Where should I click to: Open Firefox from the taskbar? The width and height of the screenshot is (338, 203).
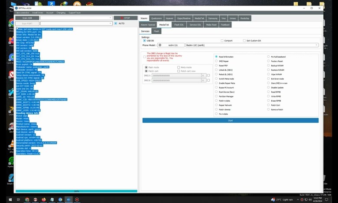[44, 200]
